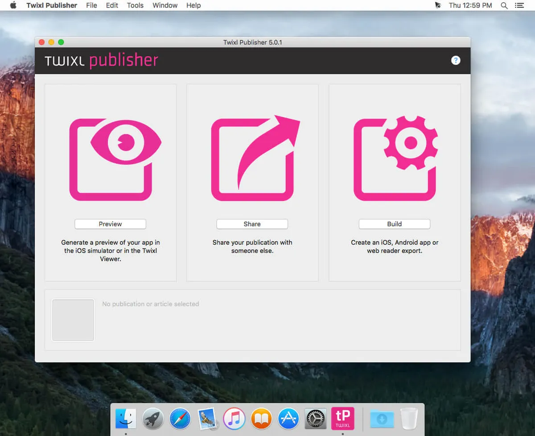Click the Twixl Publisher dock icon
This screenshot has height=436, width=535.
point(342,419)
